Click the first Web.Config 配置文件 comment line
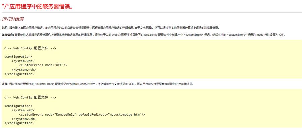The image size is (302, 135). pyautogui.click(x=30, y=48)
